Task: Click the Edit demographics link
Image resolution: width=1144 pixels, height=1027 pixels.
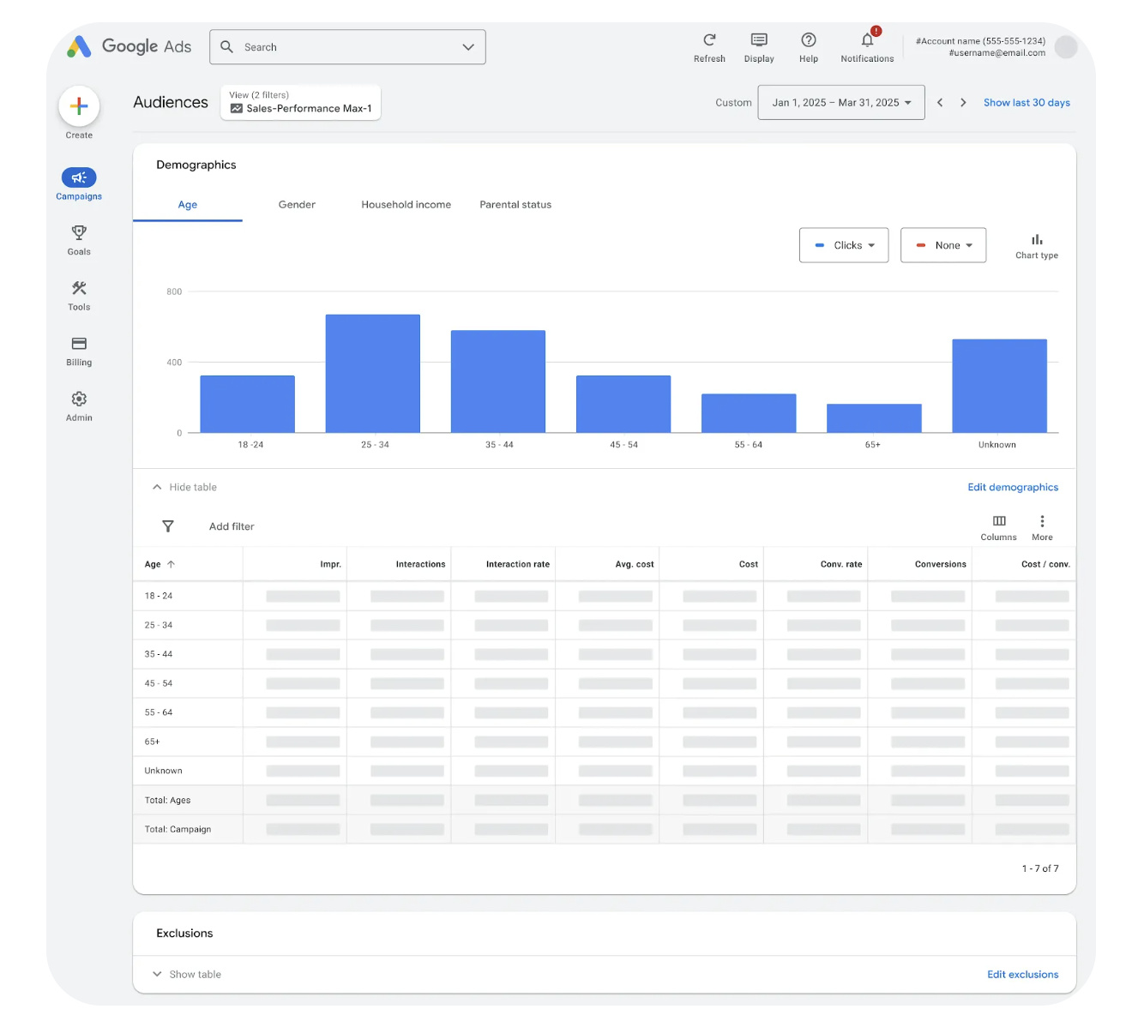Action: [x=1013, y=487]
